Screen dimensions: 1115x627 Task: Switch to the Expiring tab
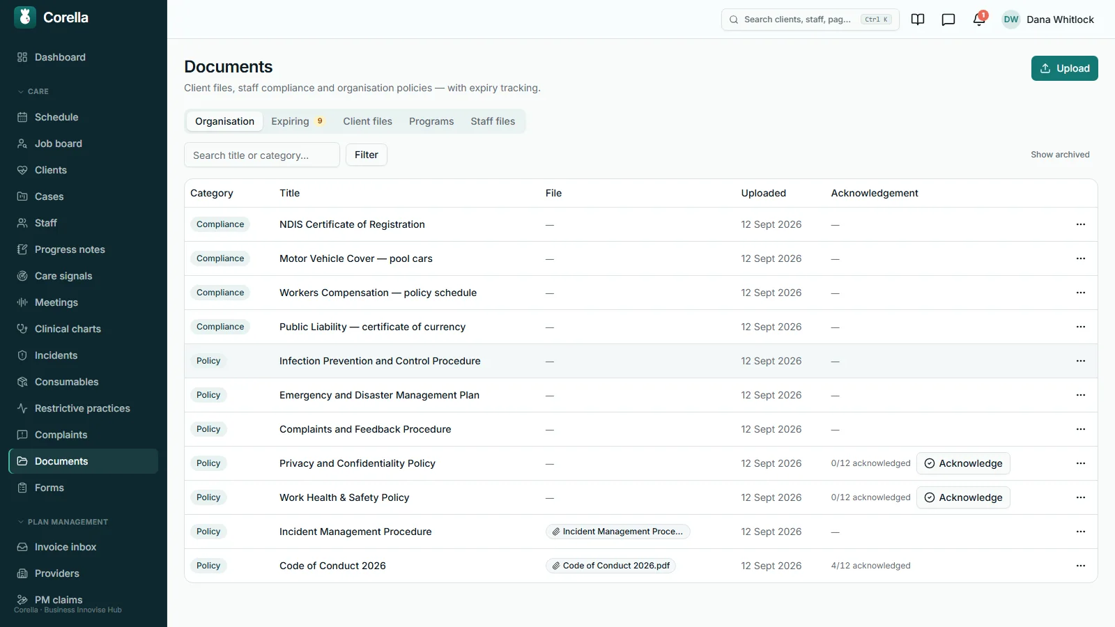click(298, 121)
